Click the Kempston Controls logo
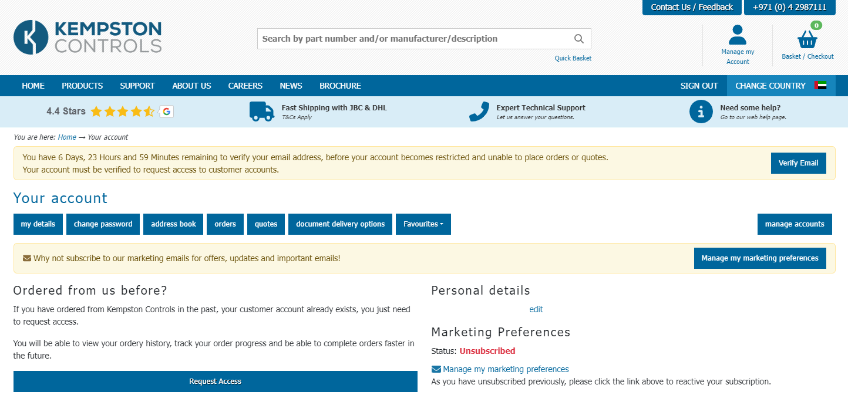The height and width of the screenshot is (412, 848). click(88, 37)
